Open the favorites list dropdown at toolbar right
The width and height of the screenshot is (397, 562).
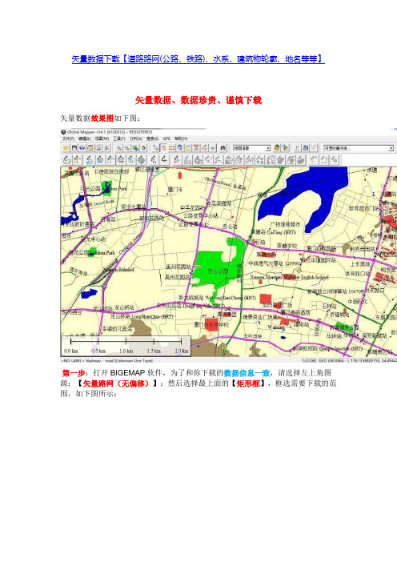[x=359, y=148]
